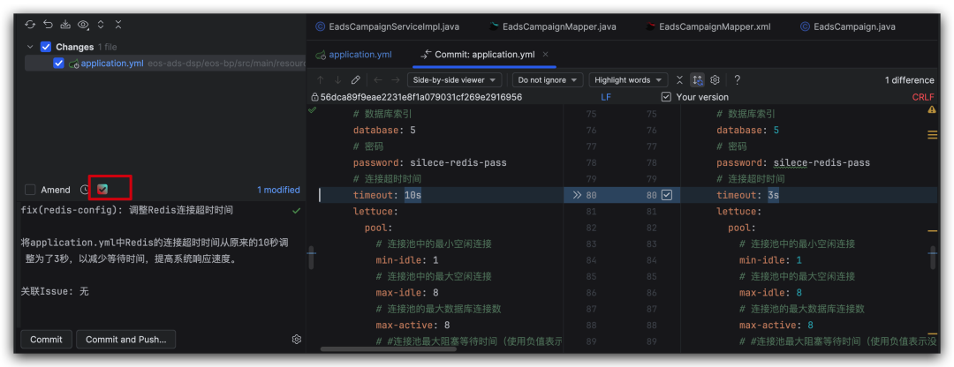Viewport: 954px width, 367px height.
Task: Open diff help question mark
Action: [x=738, y=80]
